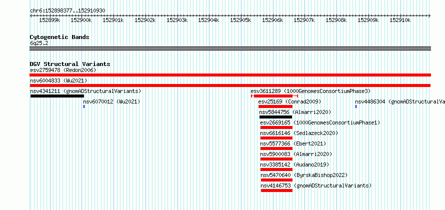Open the nsv5577366 (Ebert2021) label
The height and width of the screenshot is (210, 445).
pyautogui.click(x=293, y=143)
